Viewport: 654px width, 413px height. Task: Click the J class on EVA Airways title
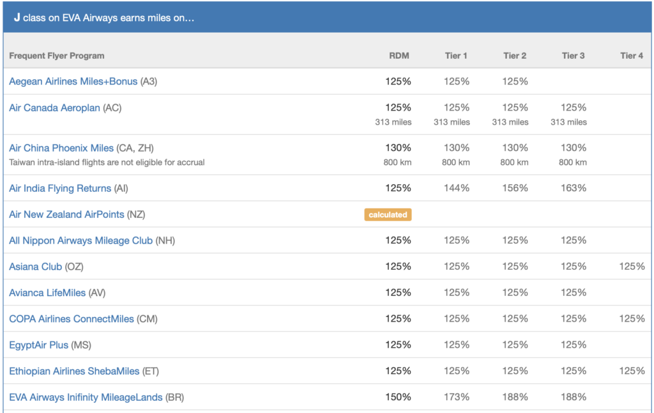click(x=104, y=18)
